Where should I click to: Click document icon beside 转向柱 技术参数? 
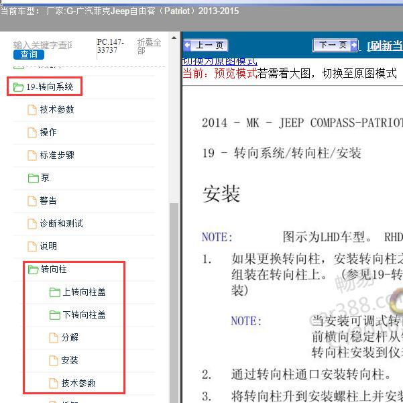[54, 383]
